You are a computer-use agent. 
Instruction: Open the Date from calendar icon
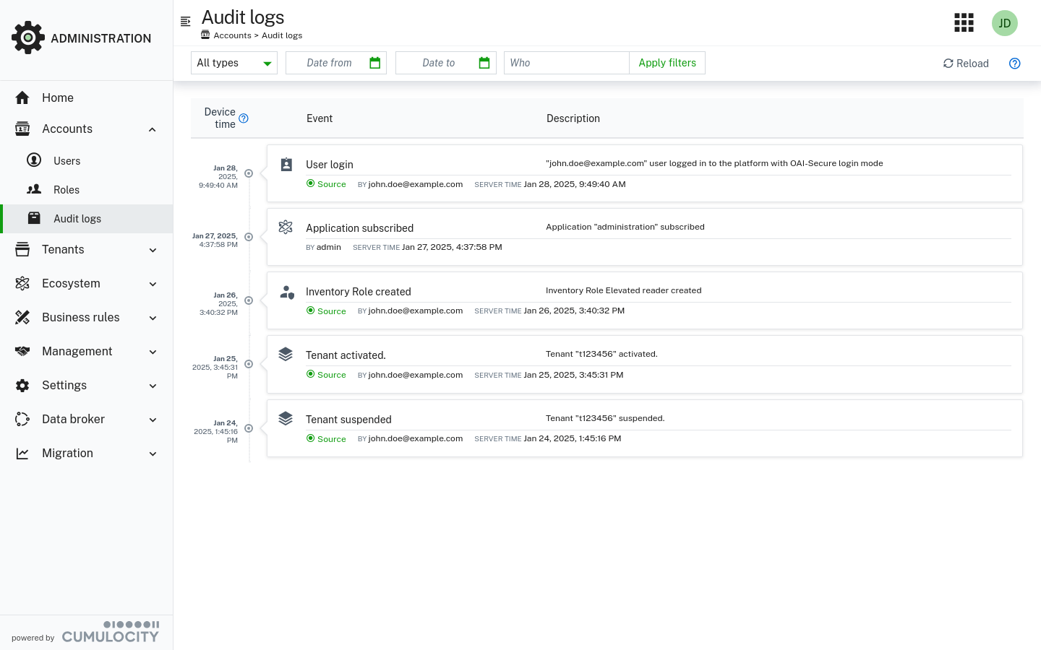374,63
